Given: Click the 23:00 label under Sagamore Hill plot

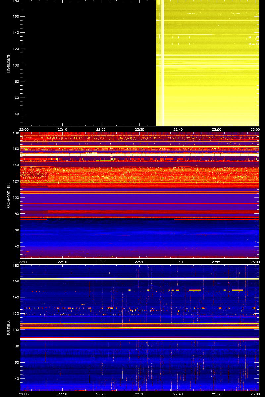Looking at the screenshot, I should [x=255, y=262].
